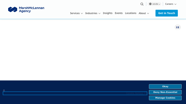This screenshot has height=104, width=186.
Task: Accept cookies with the Okay button
Action: (x=165, y=86)
